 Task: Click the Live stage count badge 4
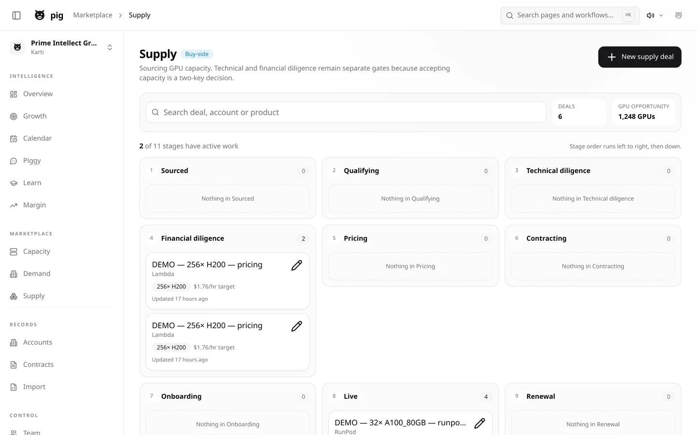(486, 397)
